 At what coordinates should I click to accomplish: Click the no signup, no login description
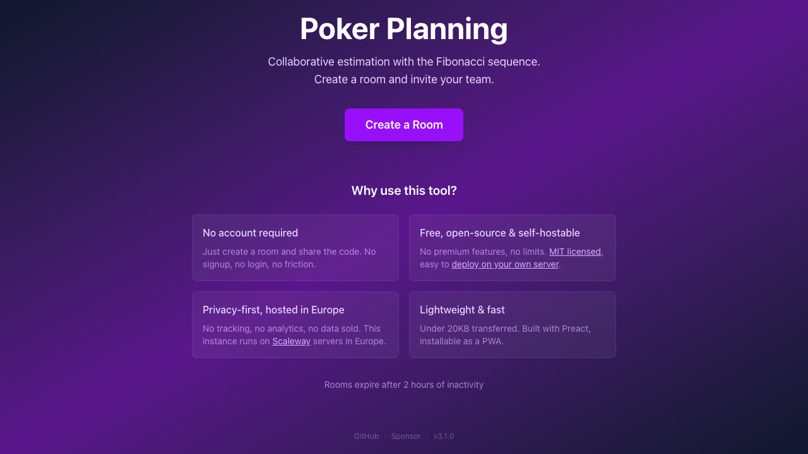tap(259, 264)
